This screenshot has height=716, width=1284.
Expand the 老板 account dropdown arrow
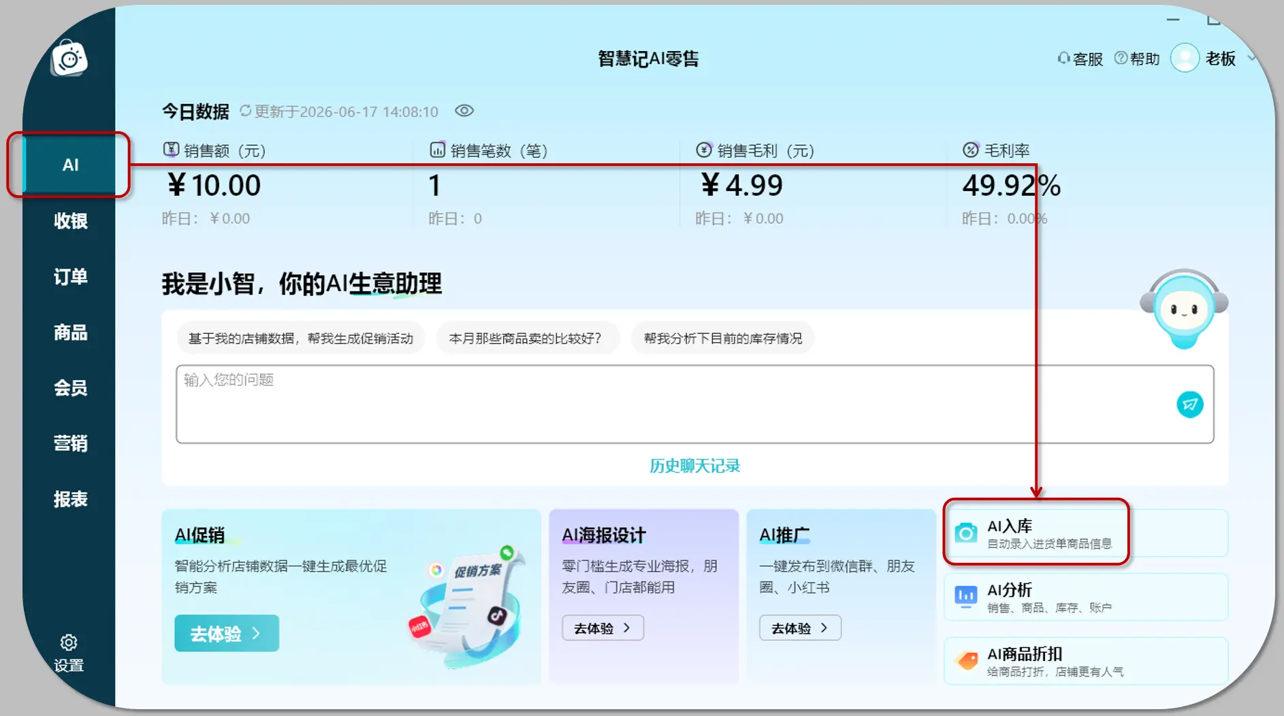point(1251,58)
